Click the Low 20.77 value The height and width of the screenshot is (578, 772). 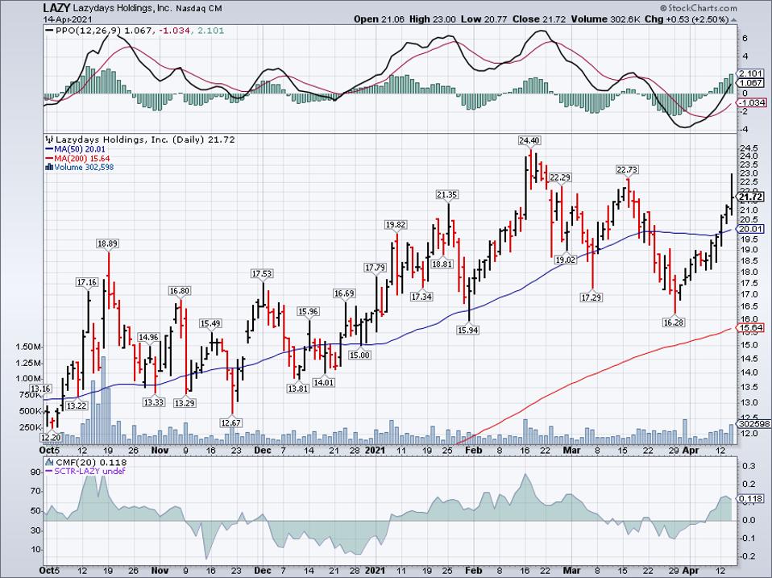tap(484, 19)
